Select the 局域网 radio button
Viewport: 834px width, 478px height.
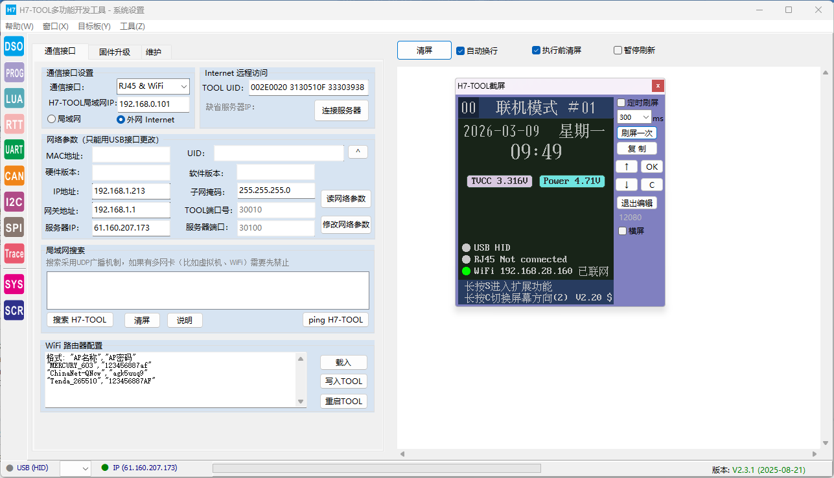click(x=52, y=119)
